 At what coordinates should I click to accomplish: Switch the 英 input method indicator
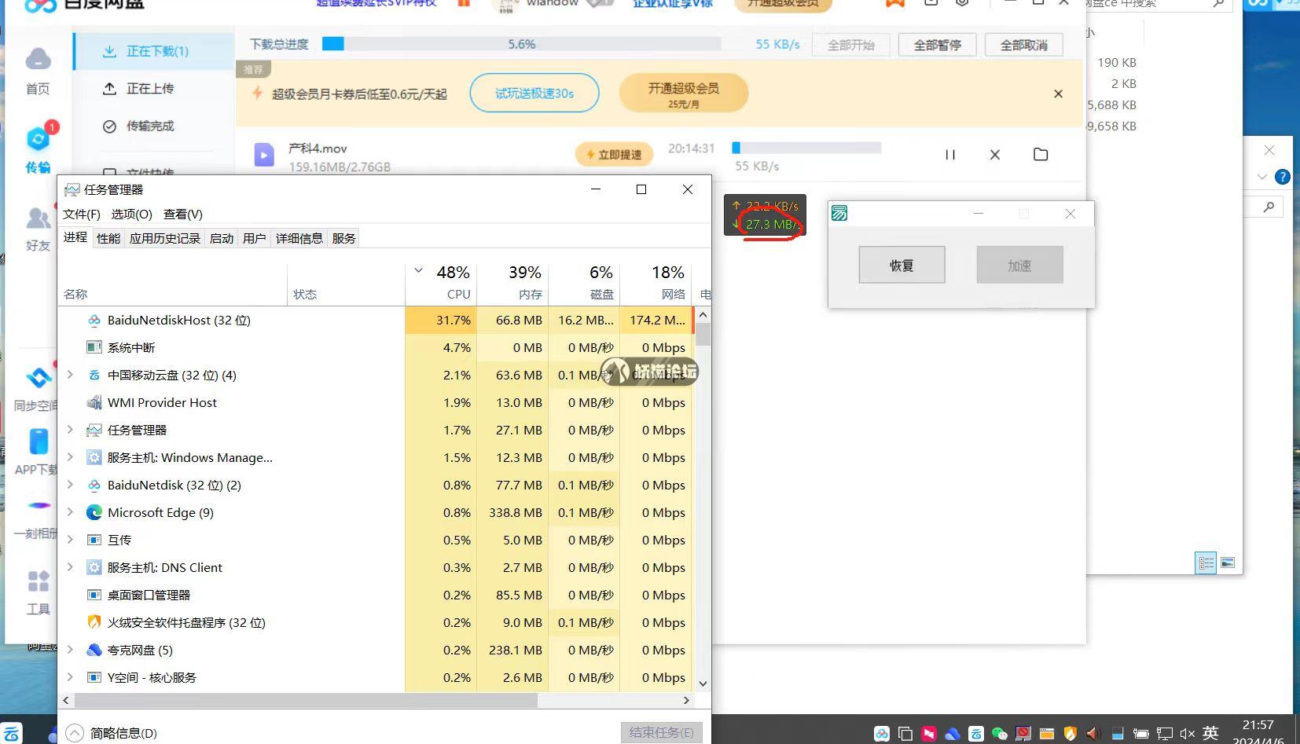point(1210,732)
